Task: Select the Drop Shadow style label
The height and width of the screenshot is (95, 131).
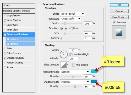Action: click(13, 15)
